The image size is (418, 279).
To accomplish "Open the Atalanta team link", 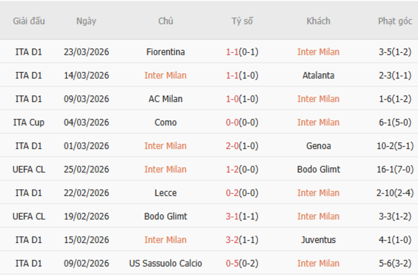I will [318, 75].
